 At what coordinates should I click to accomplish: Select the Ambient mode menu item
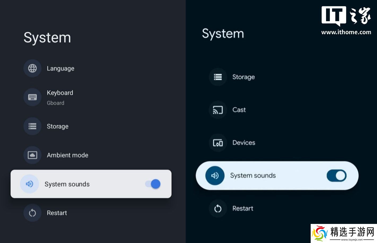67,155
